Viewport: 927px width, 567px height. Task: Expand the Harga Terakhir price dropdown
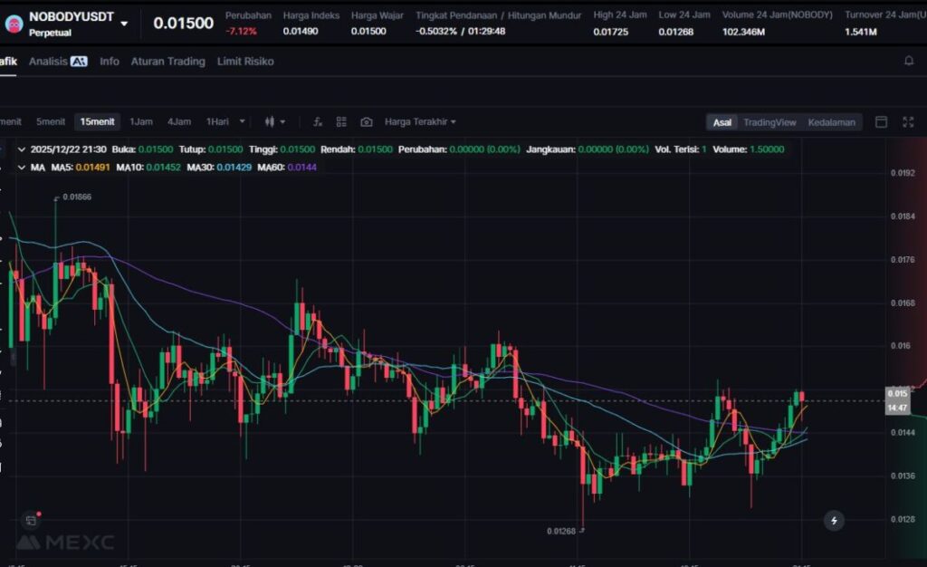420,121
